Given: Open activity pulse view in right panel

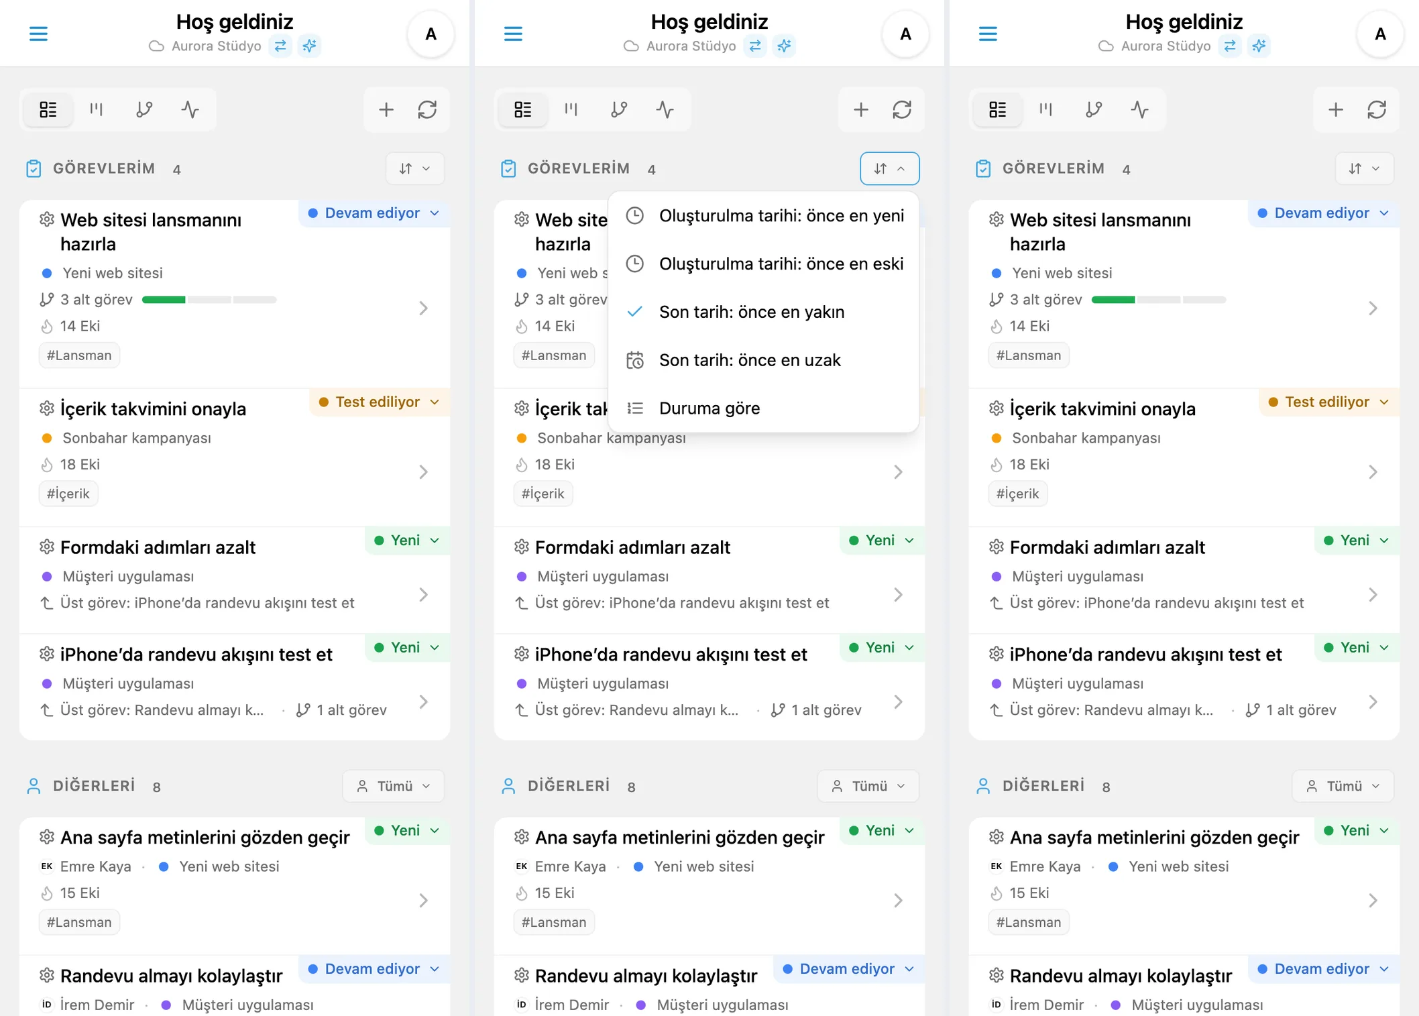Looking at the screenshot, I should pos(1139,109).
